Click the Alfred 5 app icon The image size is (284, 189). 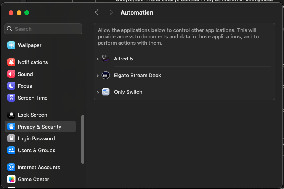point(106,59)
